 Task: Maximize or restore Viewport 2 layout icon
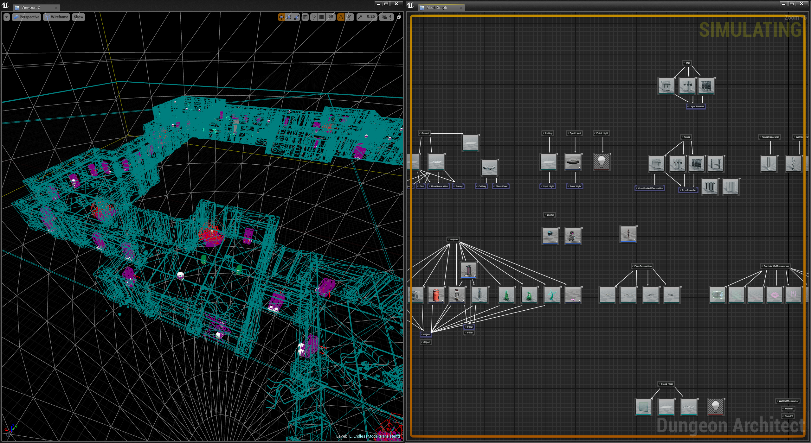(399, 17)
